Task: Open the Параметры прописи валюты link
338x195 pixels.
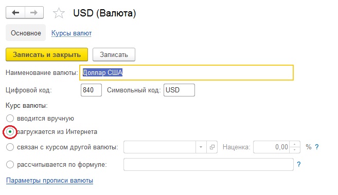Action: click(49, 181)
